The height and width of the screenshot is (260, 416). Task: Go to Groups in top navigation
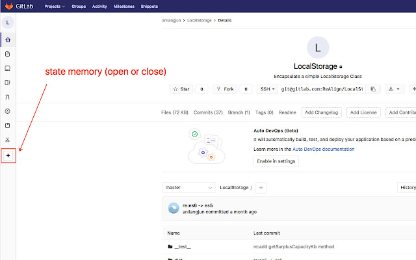pyautogui.click(x=79, y=6)
